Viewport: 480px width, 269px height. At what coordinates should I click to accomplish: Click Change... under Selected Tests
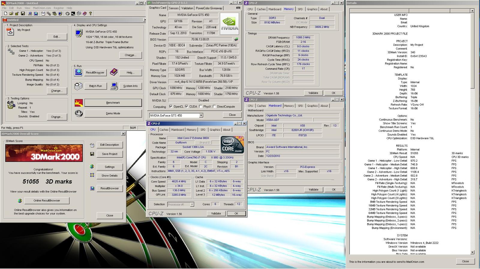pos(57,91)
